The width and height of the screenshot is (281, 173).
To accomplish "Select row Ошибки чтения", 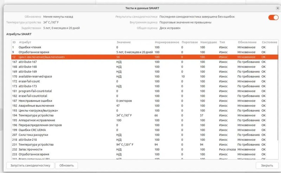I will tap(145, 47).
